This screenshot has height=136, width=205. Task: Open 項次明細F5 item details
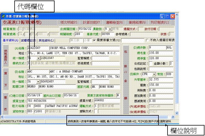pyautogui.click(x=69, y=23)
